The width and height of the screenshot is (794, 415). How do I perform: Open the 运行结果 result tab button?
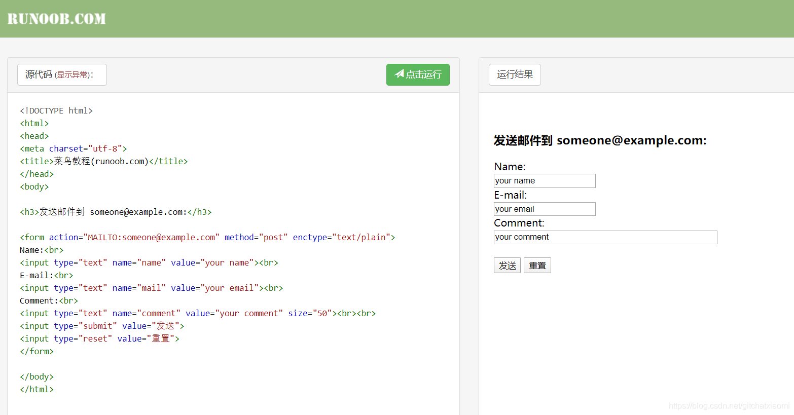515,74
